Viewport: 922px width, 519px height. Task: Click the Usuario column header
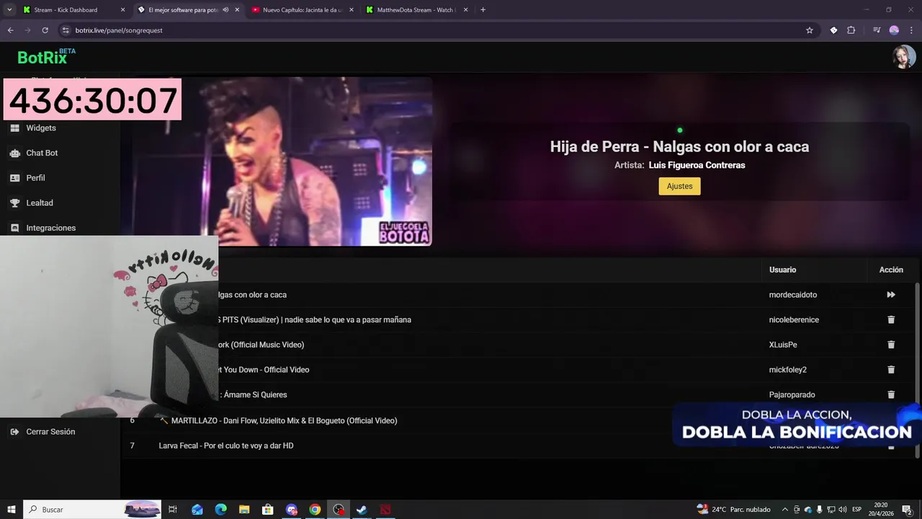tap(782, 270)
